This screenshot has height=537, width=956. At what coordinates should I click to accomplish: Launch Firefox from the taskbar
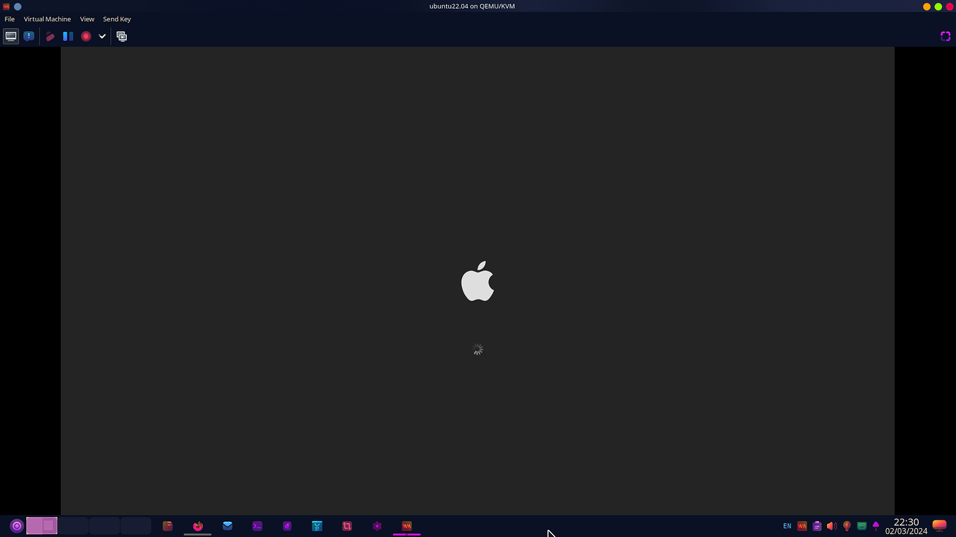pos(198,526)
